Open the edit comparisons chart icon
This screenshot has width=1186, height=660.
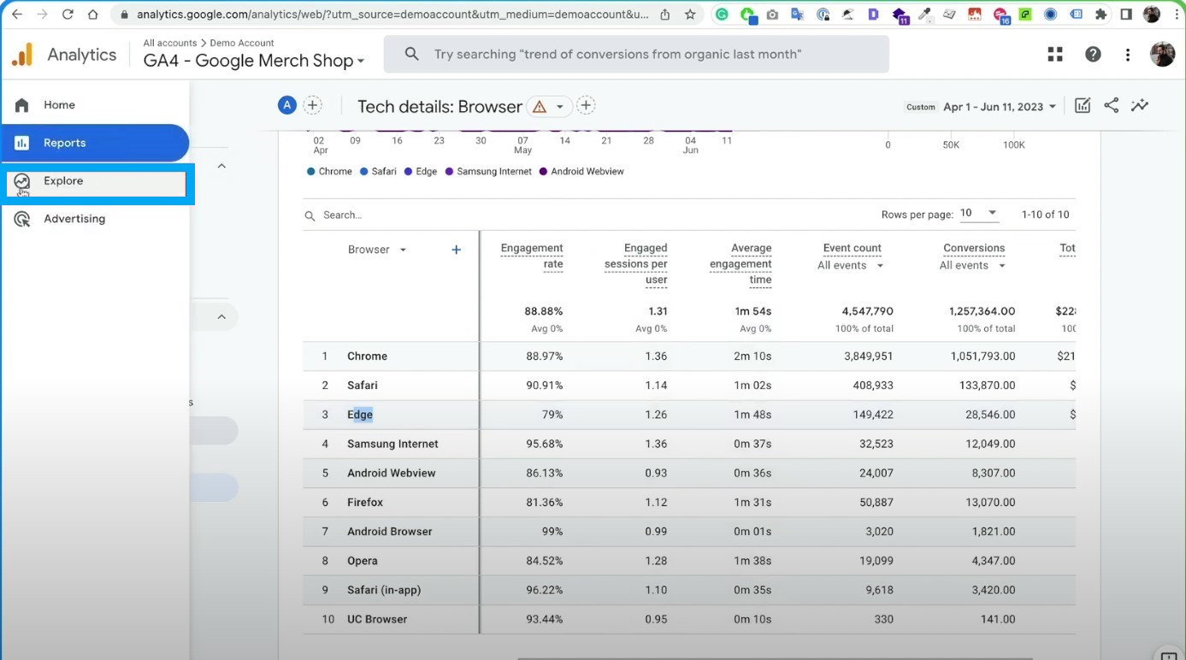[1083, 106]
